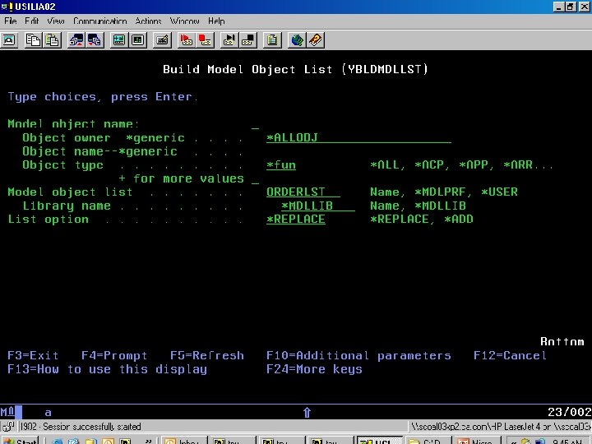Image resolution: width=592 pixels, height=444 pixels.
Task: Click the Quit macro black square icon
Action: [248, 40]
